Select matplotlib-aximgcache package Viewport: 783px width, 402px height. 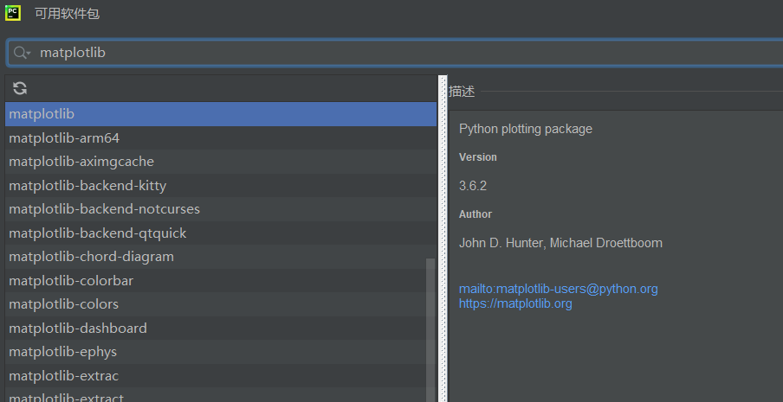pyautogui.click(x=81, y=162)
